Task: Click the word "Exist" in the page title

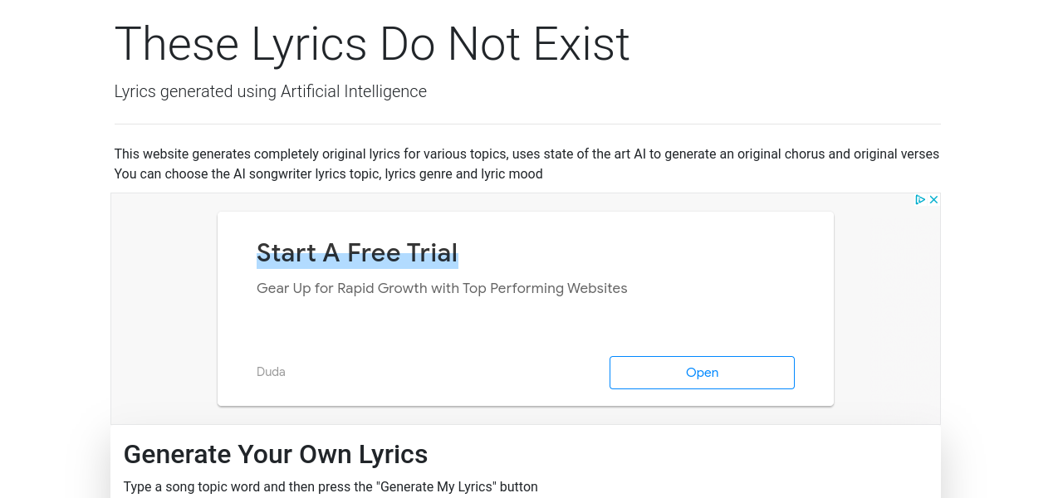Action: [581, 44]
